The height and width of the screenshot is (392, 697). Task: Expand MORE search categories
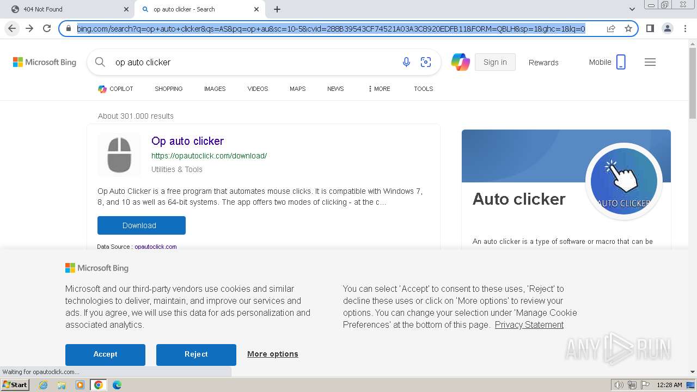379,89
